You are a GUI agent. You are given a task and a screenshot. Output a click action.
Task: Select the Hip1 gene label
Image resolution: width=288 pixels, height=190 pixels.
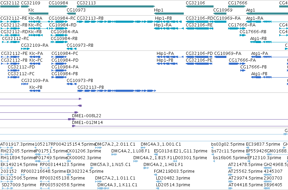point(158,10)
